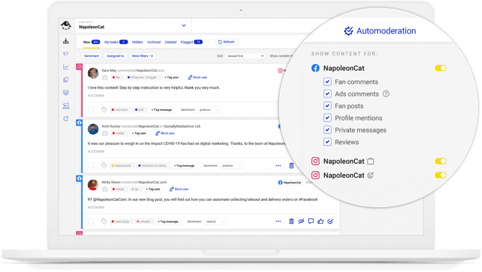This screenshot has width=482, height=272.
Task: Open the documents copy icon in the sidebar
Action: tap(66, 80)
